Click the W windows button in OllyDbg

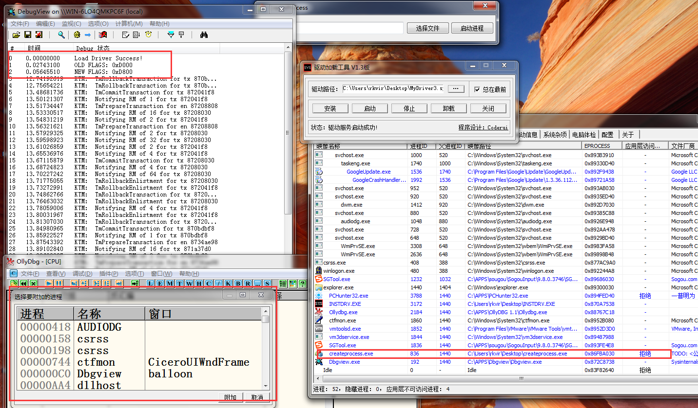pyautogui.click(x=189, y=283)
